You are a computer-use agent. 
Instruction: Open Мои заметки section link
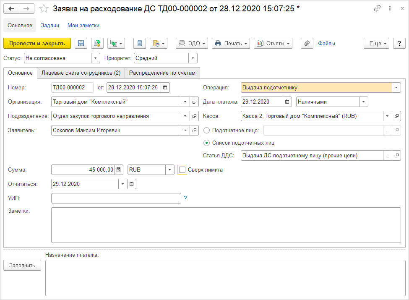(x=83, y=25)
